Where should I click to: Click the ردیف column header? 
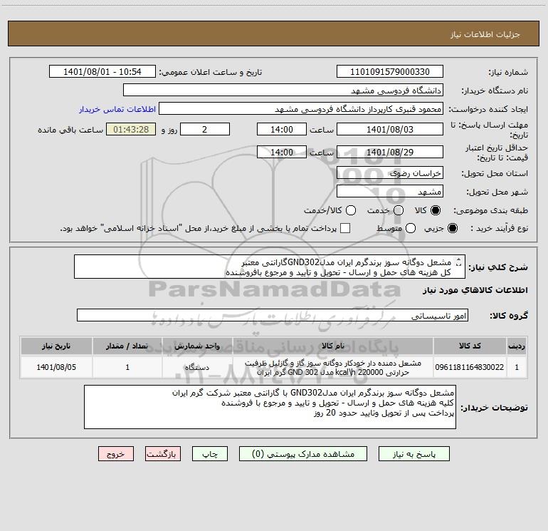click(x=517, y=346)
